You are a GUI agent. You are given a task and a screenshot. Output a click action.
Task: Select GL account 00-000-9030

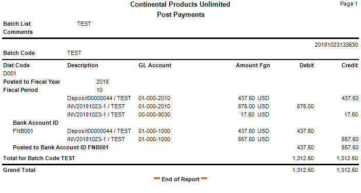click(154, 114)
